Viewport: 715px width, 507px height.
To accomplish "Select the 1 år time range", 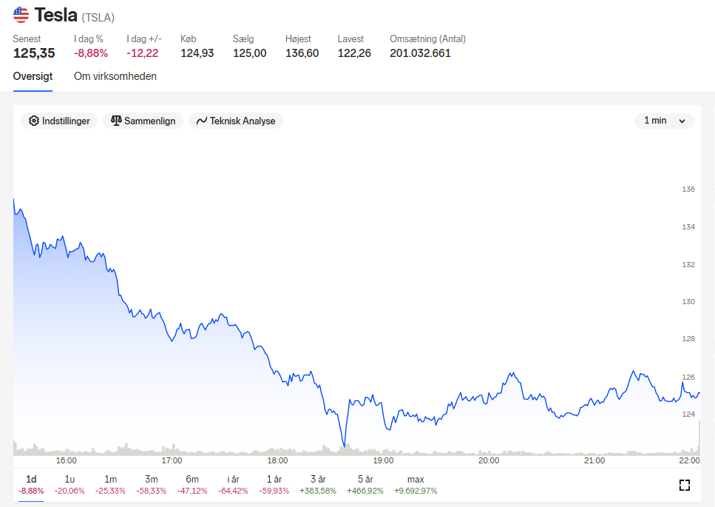I will pos(274,485).
